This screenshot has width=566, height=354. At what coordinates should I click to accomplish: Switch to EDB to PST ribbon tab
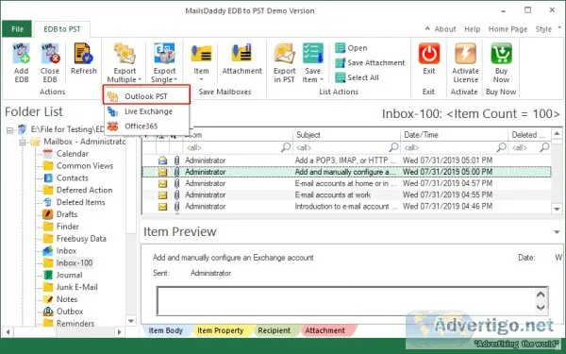[x=62, y=29]
